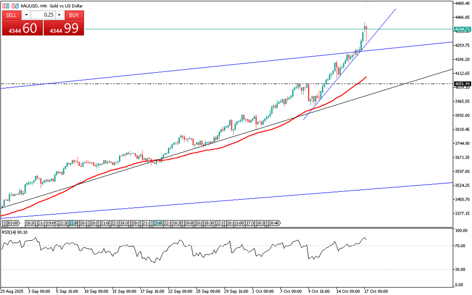The height and width of the screenshot is (295, 472).
Task: Select the 03:00 event marker on timeline
Action: pyautogui.click(x=13, y=223)
